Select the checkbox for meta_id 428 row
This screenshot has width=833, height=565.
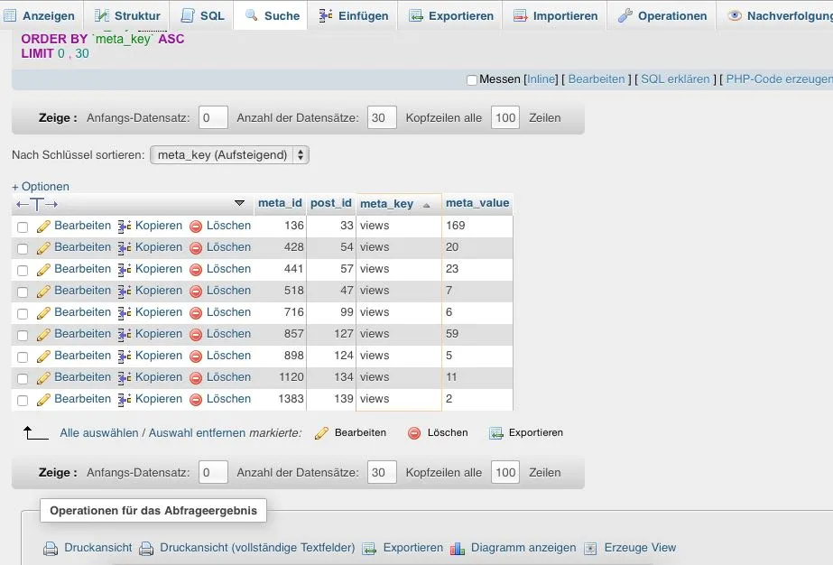(x=23, y=249)
